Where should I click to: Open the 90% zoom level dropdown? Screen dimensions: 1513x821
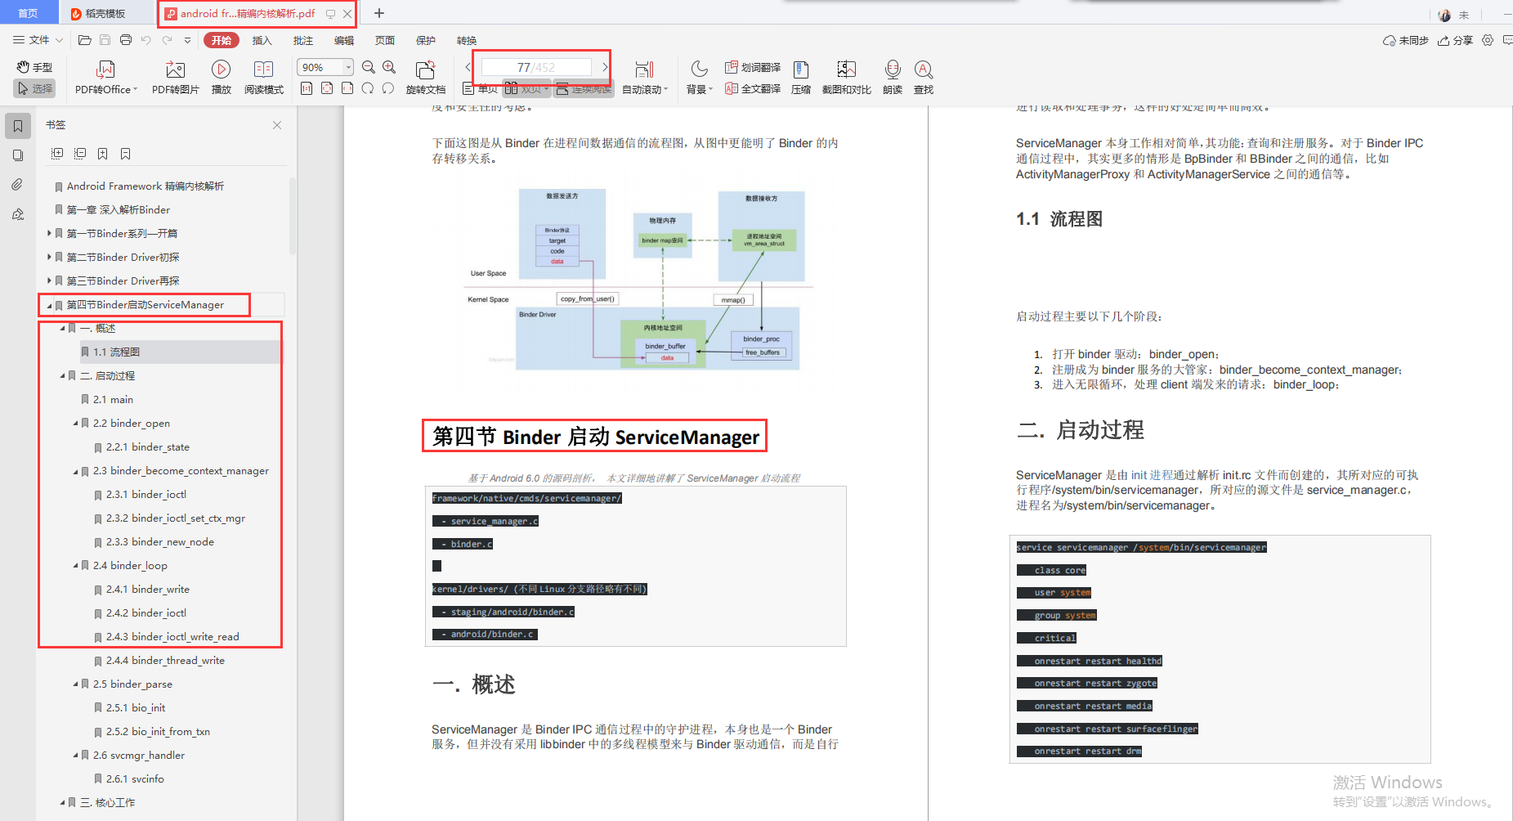(x=347, y=67)
